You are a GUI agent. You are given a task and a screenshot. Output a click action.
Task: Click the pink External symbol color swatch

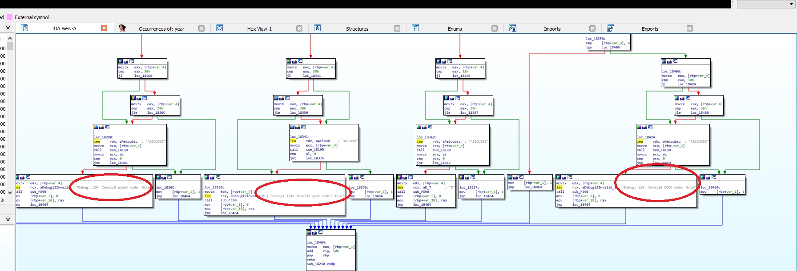(x=9, y=17)
